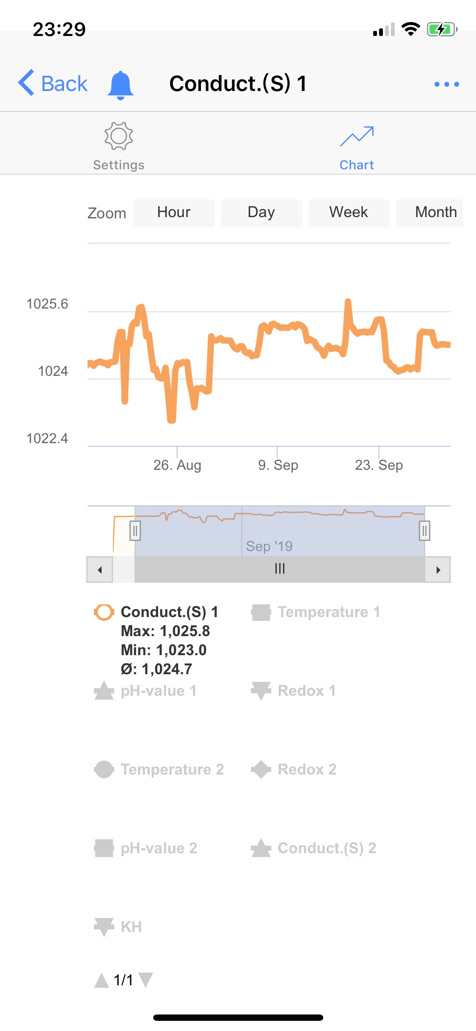Viewport: 476px width, 1031px height.
Task: Toggle the Temperature 2 circle icon
Action: click(x=104, y=769)
